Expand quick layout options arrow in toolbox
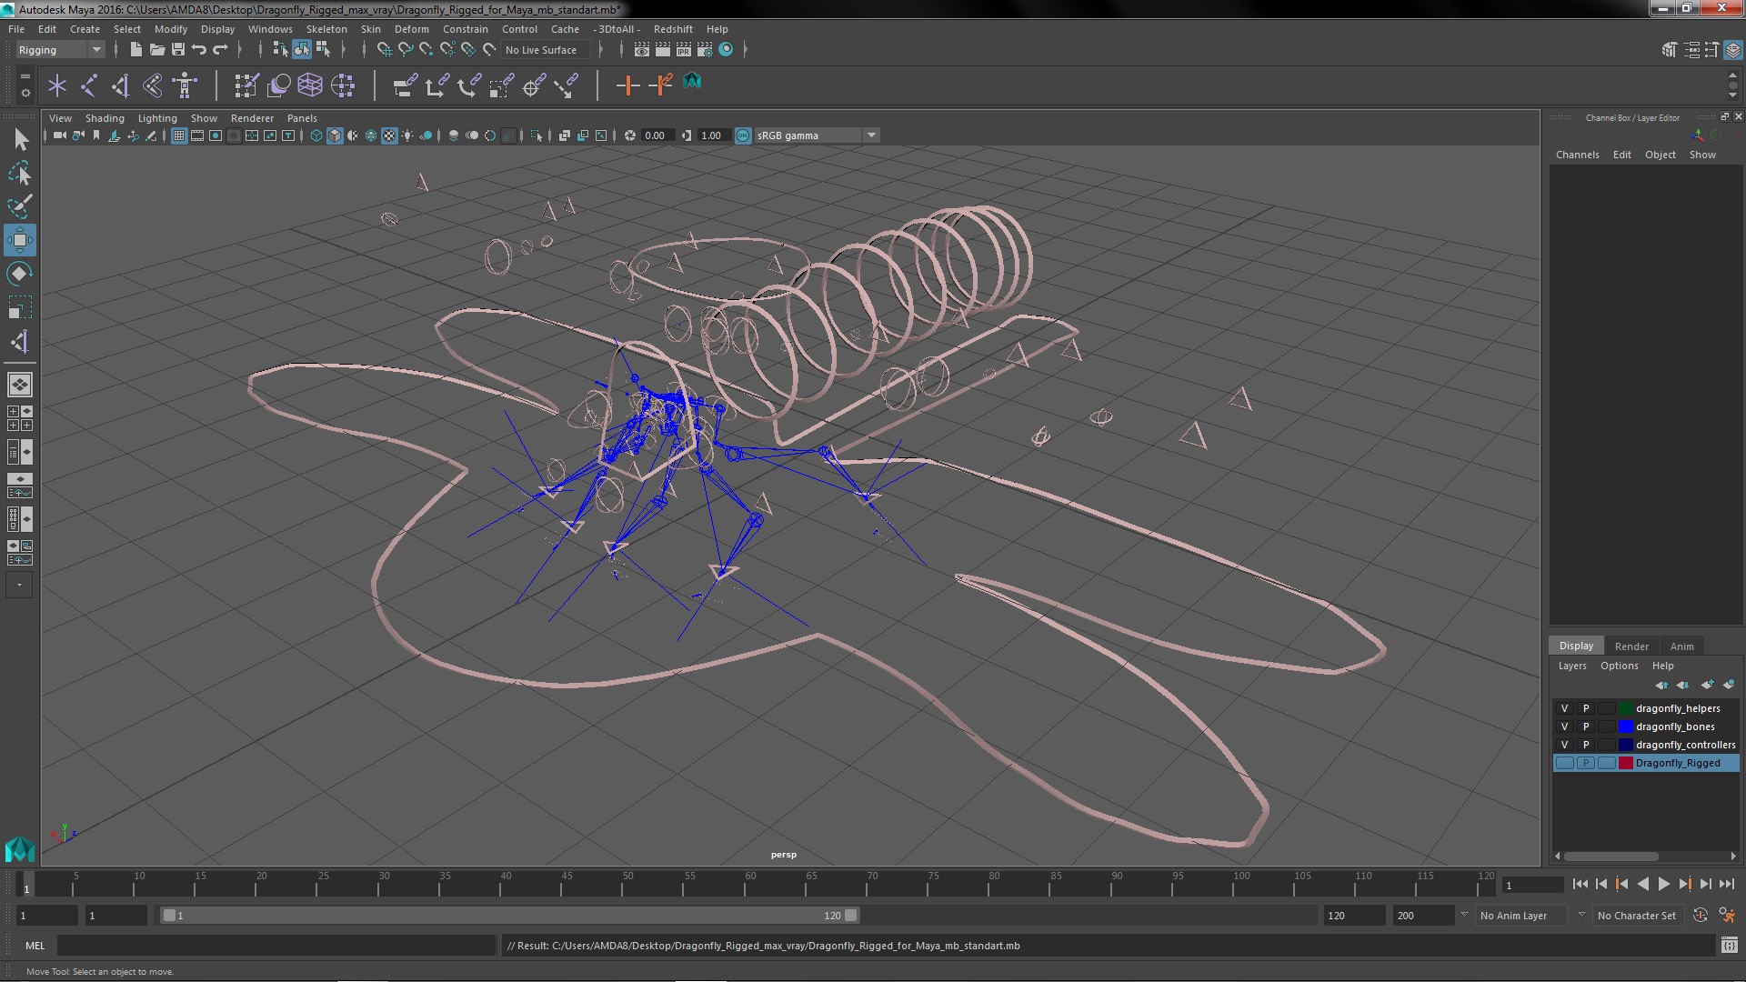The height and width of the screenshot is (982, 1746). pos(19,585)
